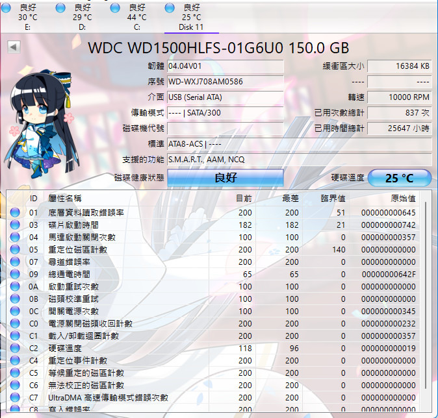Screen dimensions: 438x418
Task: Go to previous disk with back arrow
Action: [14, 47]
